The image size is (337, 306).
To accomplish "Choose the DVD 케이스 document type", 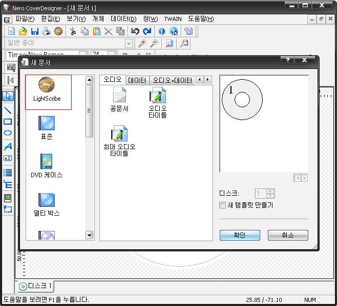I will (47, 166).
